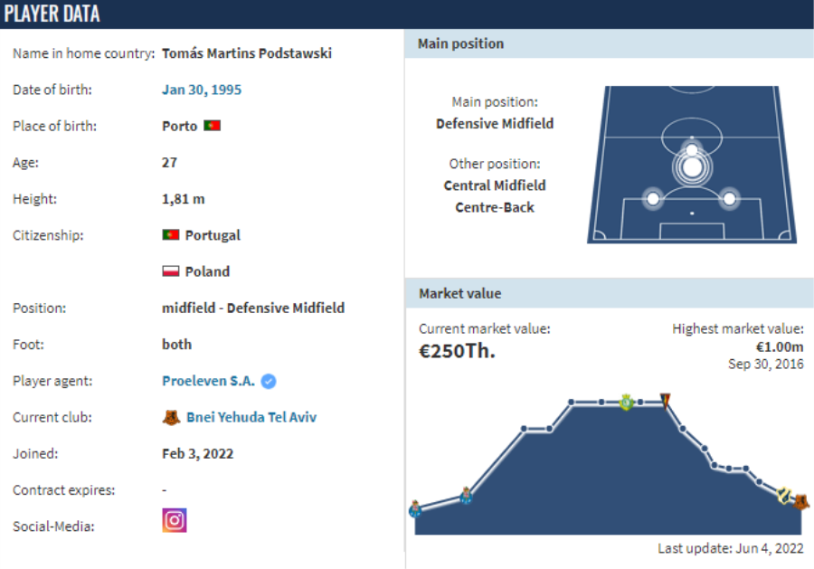
Task: Click the Portugal flag beside Porto birthplace
Action: [213, 126]
